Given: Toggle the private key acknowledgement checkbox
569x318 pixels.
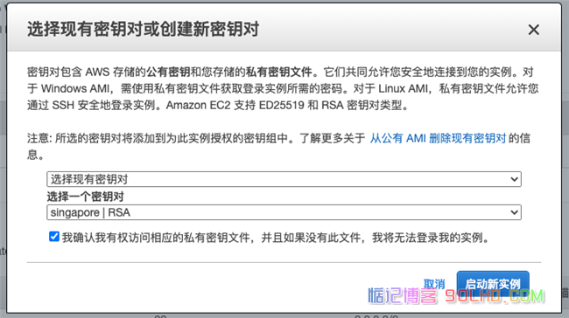Looking at the screenshot, I should [x=54, y=237].
